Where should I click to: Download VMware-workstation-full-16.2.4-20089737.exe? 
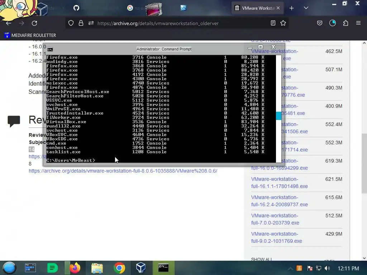coord(280,201)
